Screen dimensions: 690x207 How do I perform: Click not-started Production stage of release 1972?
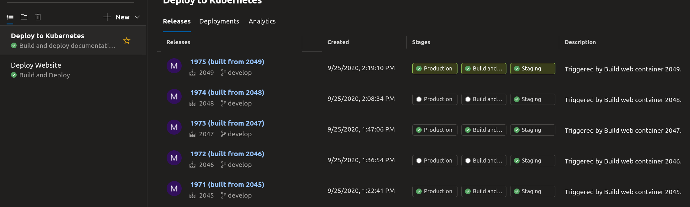(x=435, y=161)
